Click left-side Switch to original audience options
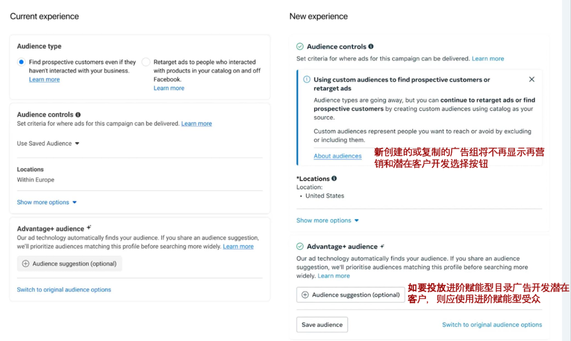 click(64, 290)
